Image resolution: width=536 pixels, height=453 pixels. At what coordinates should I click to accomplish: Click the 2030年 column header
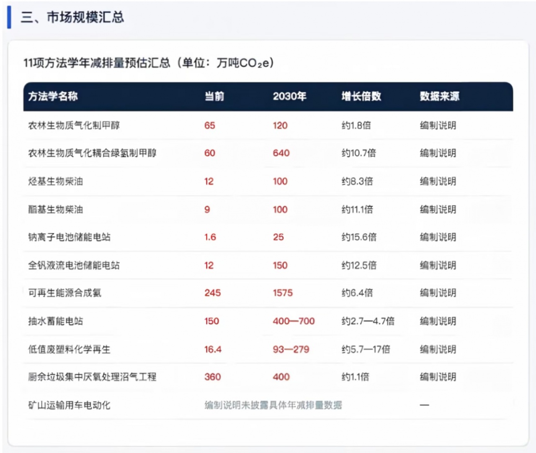click(290, 97)
